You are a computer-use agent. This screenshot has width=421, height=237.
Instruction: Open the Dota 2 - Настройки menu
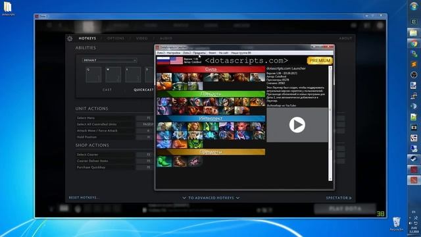pyautogui.click(x=168, y=53)
